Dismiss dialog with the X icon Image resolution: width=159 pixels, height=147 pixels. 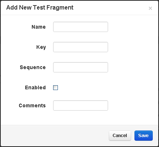150,8
